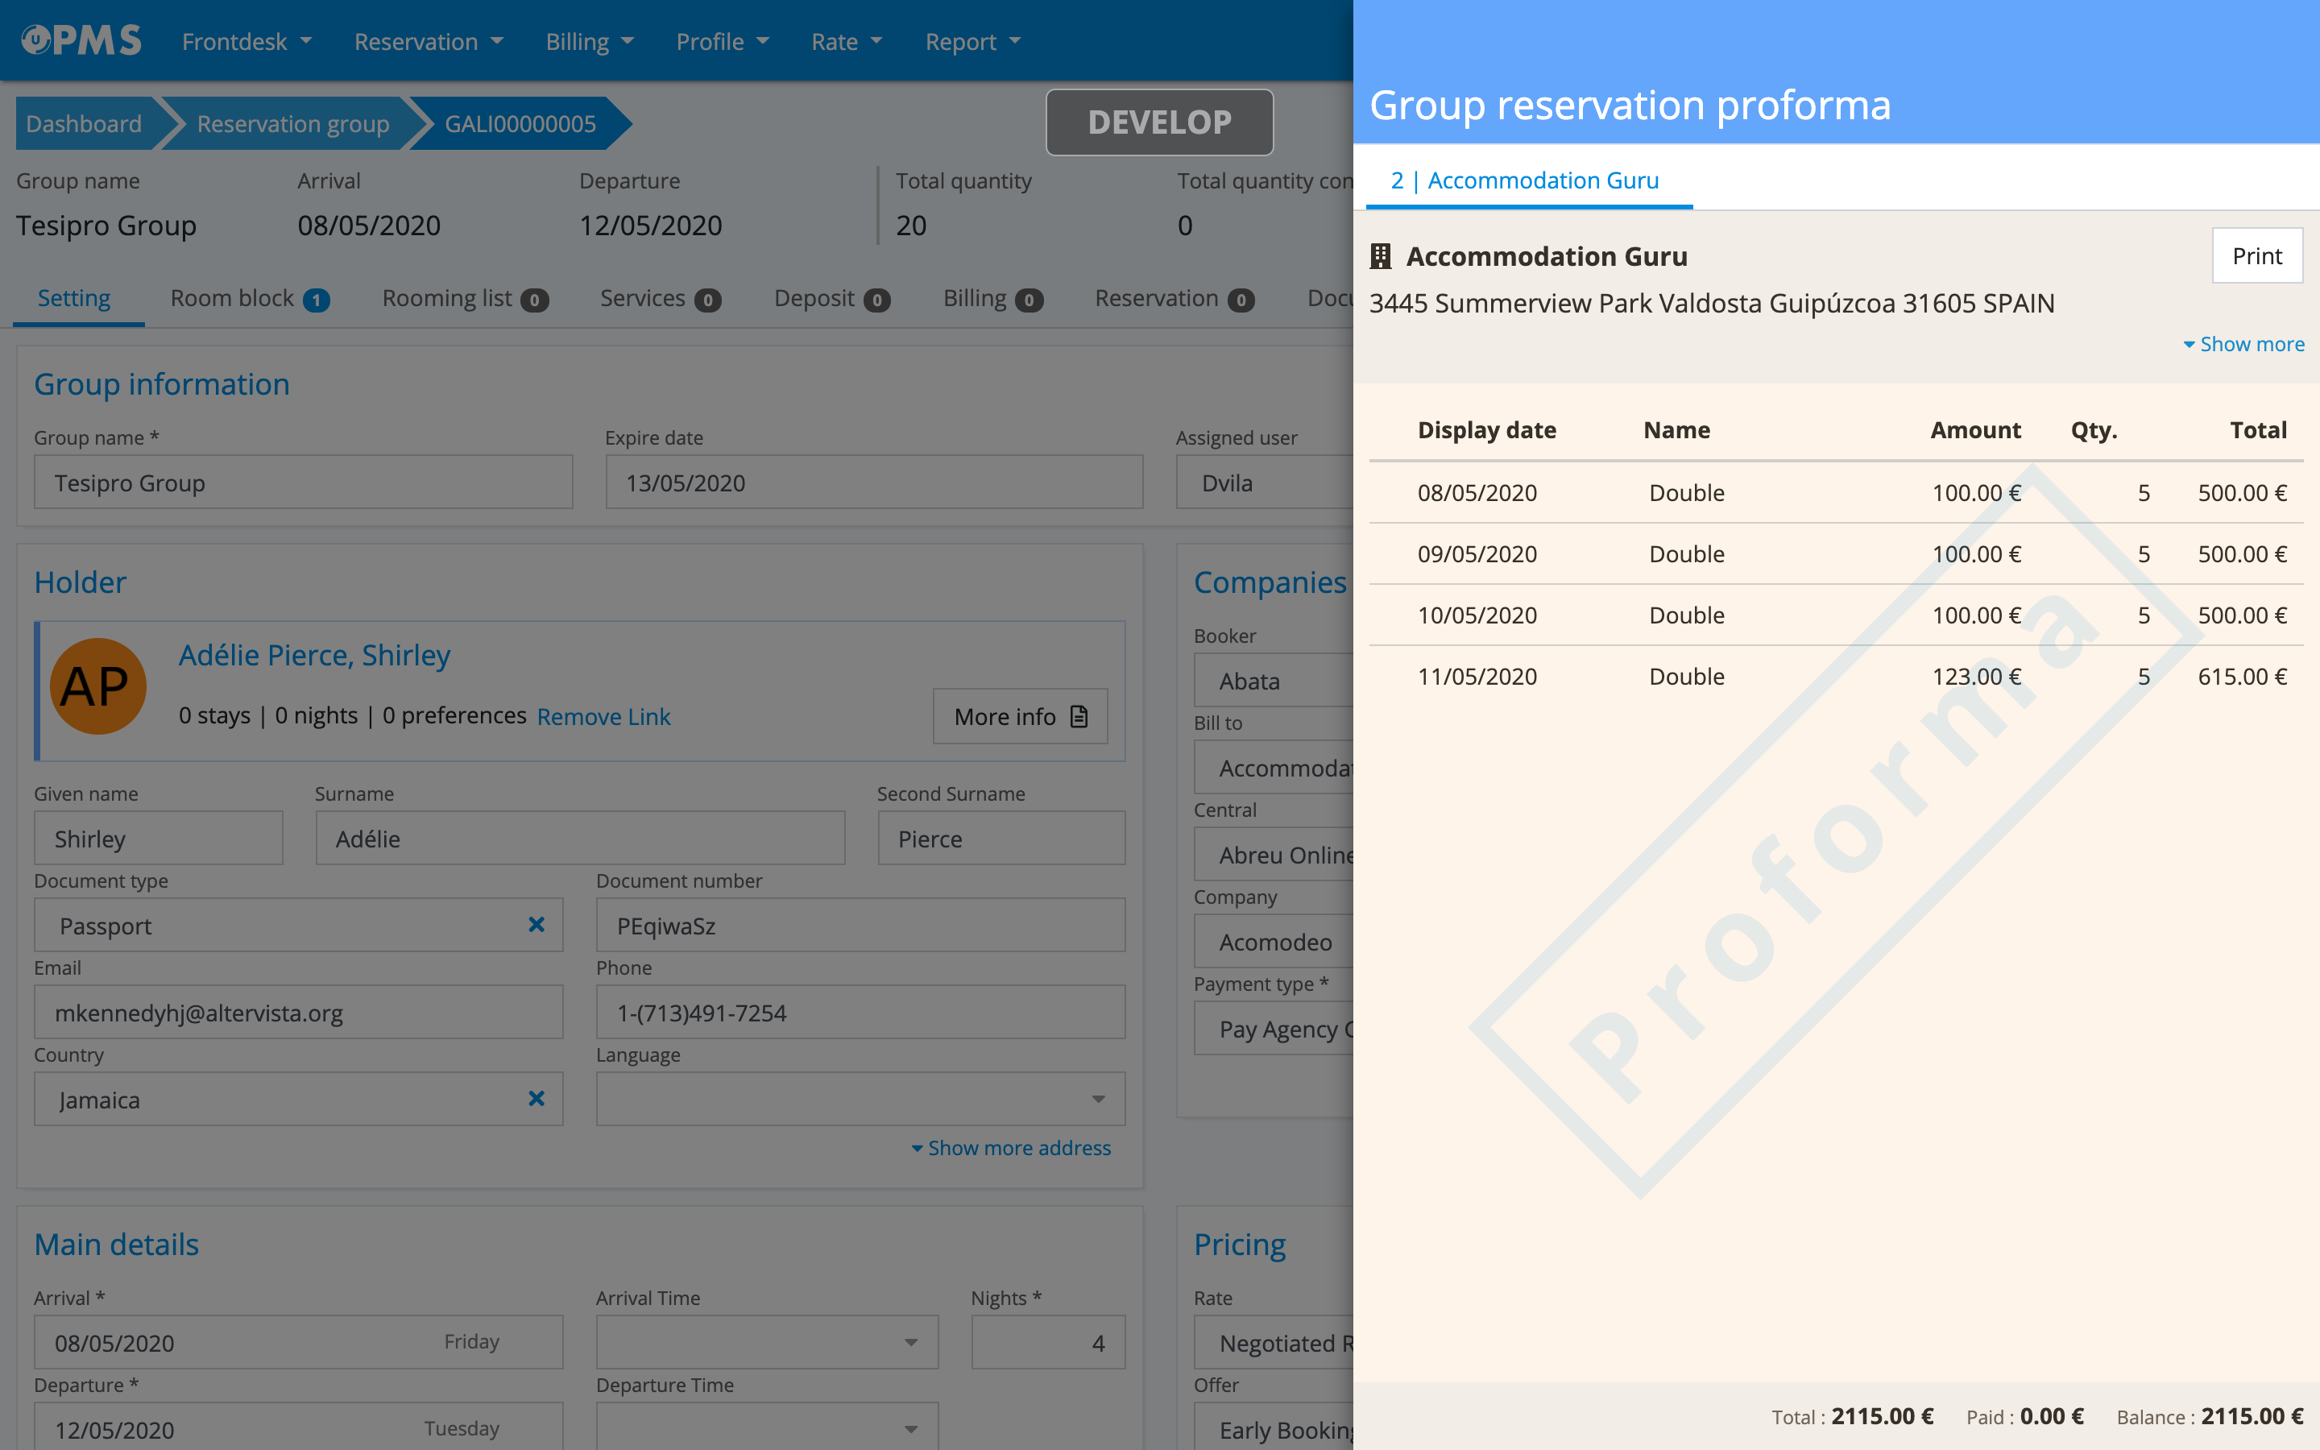
Task: Click the building icon beside Accommodation Guru
Action: 1381,256
